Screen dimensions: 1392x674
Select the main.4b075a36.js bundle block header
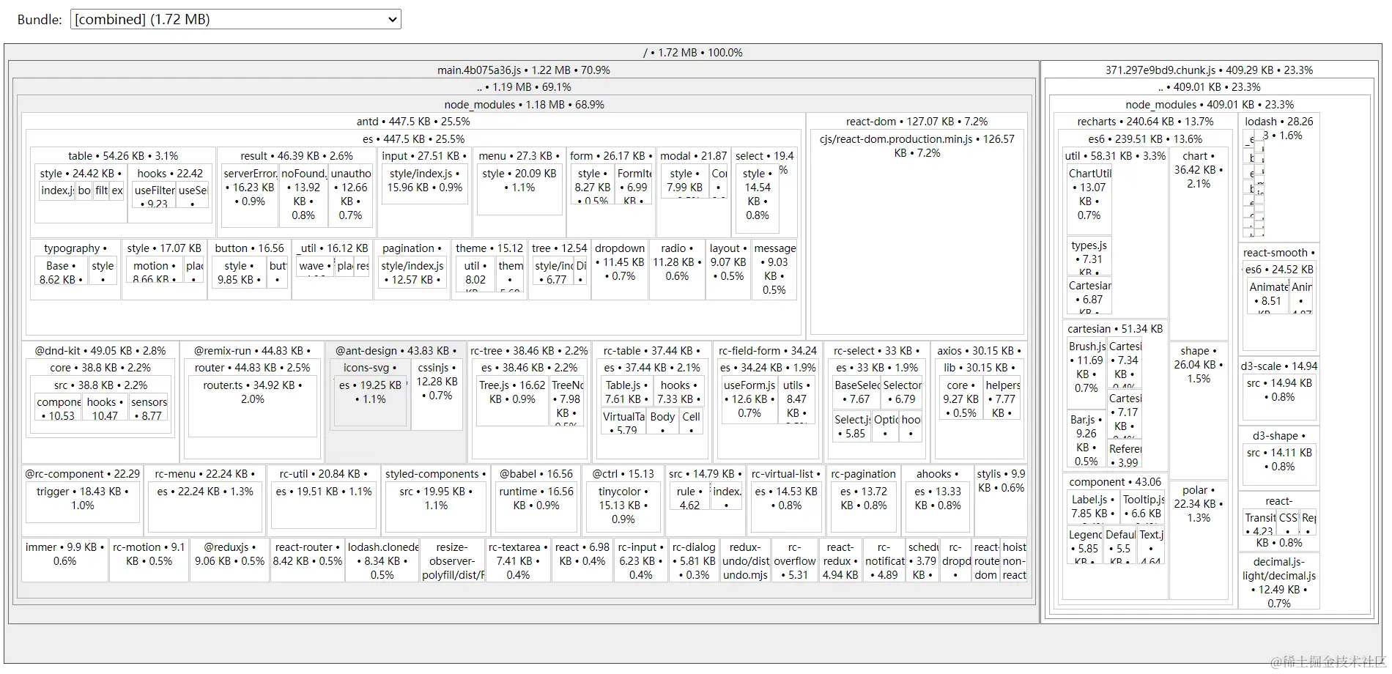click(524, 70)
